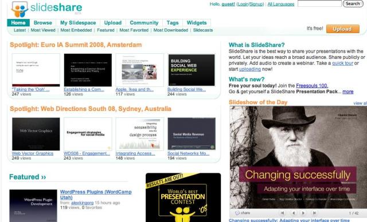
Task: Click the Search button
Action: (353, 3)
